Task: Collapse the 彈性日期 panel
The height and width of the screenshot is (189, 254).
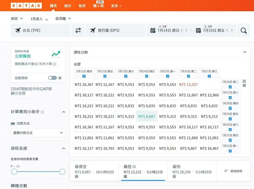Action: tap(245, 52)
